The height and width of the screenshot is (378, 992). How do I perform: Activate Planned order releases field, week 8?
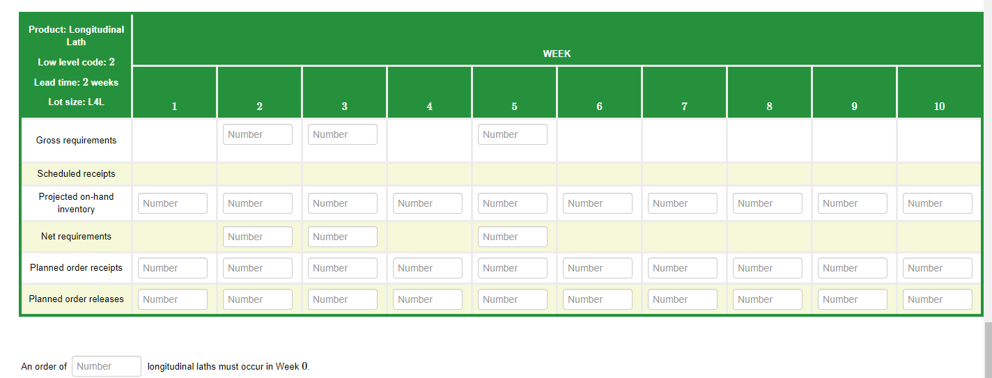pos(768,299)
